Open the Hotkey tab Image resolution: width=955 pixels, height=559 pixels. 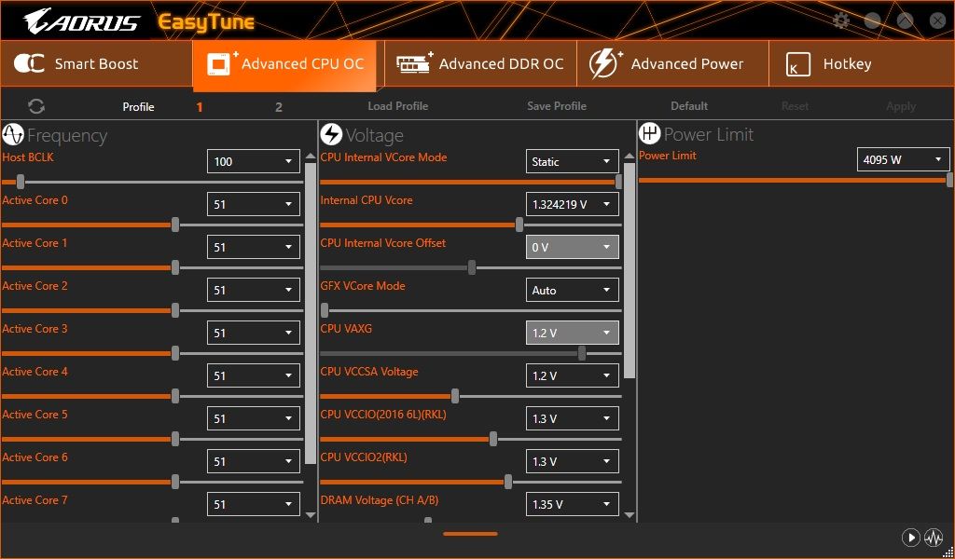point(862,64)
